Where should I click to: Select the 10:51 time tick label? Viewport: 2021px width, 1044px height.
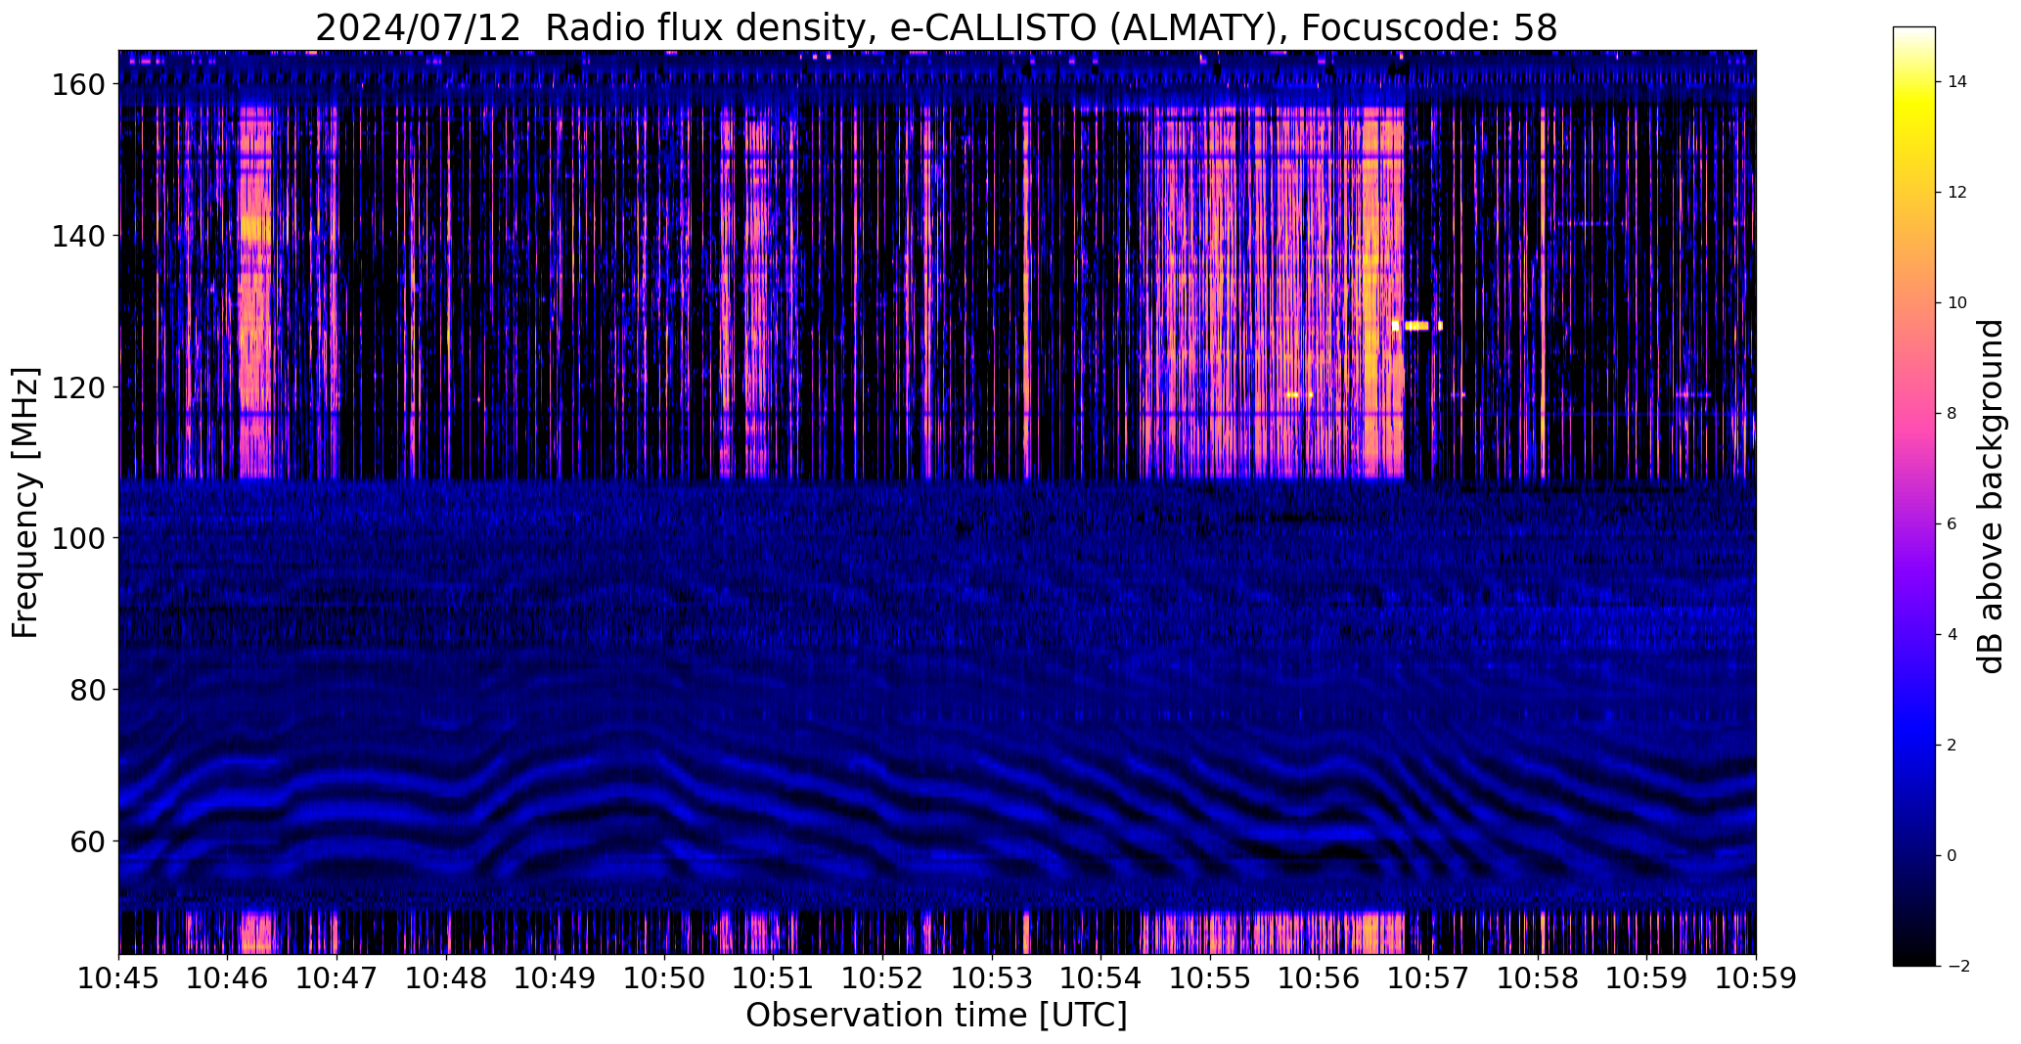tap(774, 978)
